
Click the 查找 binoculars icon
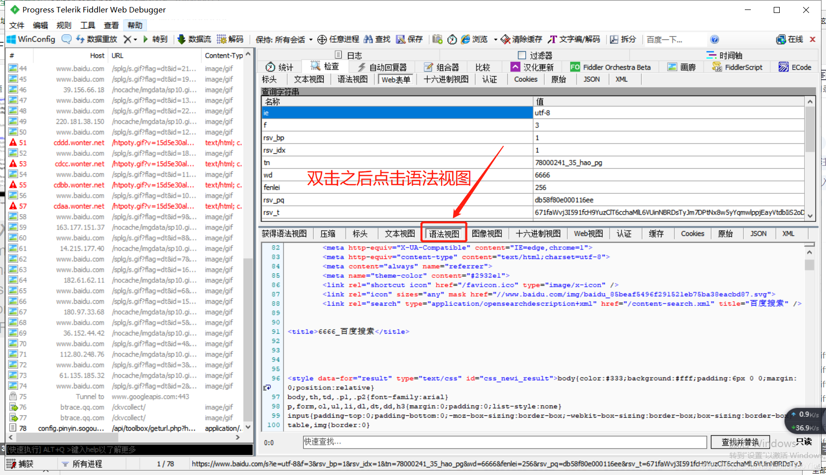point(368,39)
